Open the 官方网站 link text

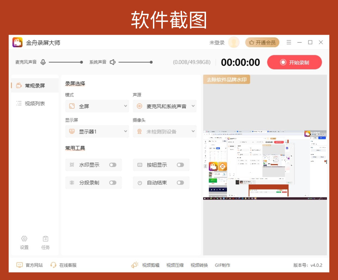coord(34,265)
